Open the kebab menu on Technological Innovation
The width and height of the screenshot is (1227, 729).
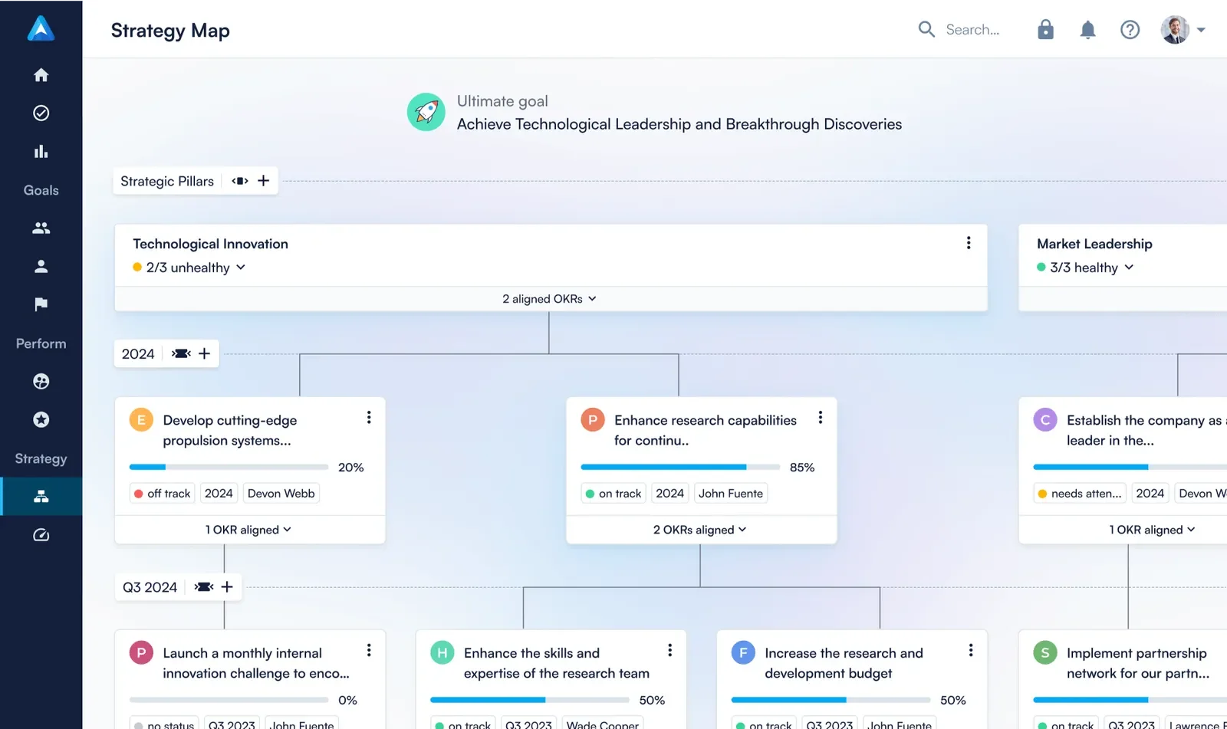coord(969,243)
